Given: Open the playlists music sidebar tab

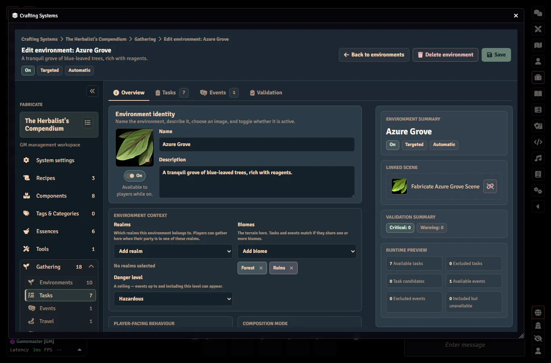Looking at the screenshot, I should 538,158.
